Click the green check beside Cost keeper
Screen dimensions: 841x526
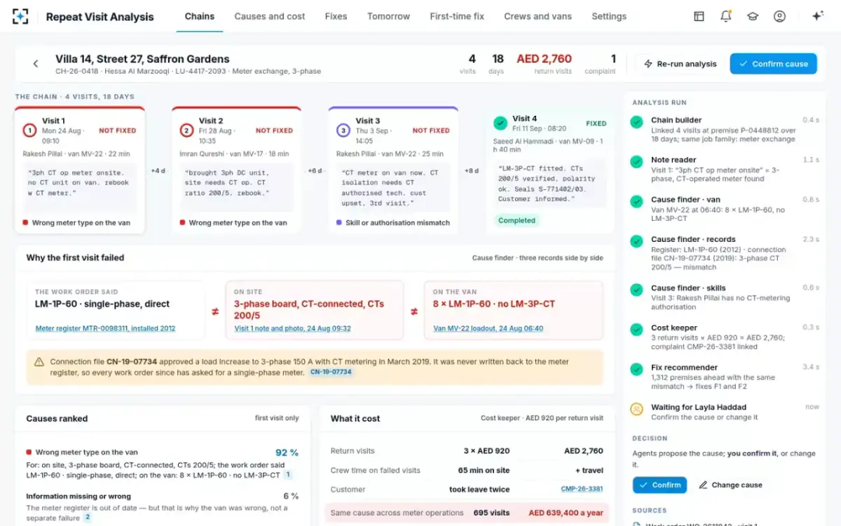coord(636,330)
